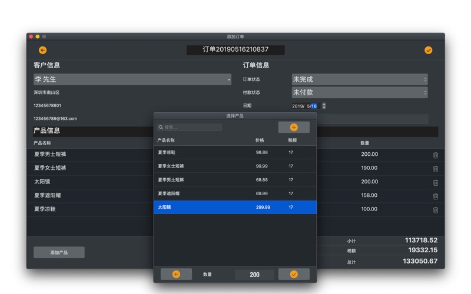Screen dimensions: 471x294
Task: Confirm product selection with checkmark button
Action: [x=294, y=274]
